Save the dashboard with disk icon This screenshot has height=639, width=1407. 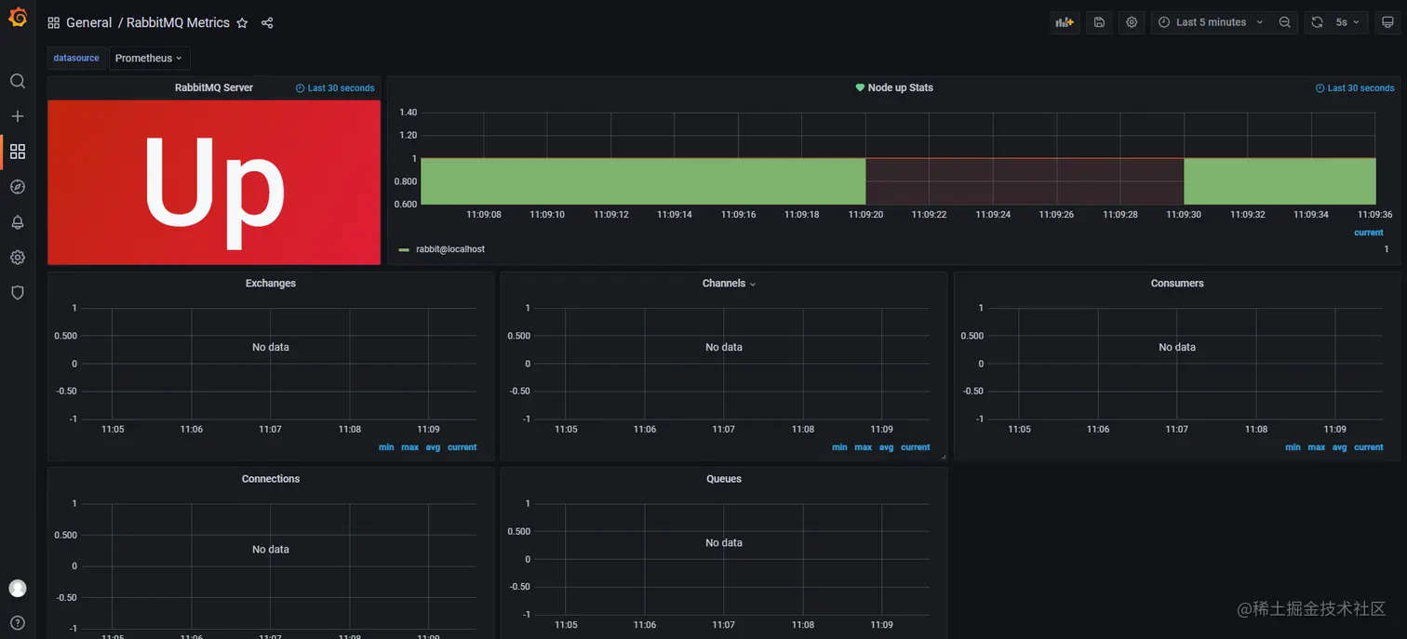1099,22
